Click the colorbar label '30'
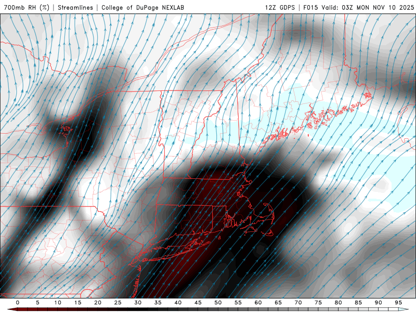Viewport: 416px width, 312px height. [x=138, y=303]
